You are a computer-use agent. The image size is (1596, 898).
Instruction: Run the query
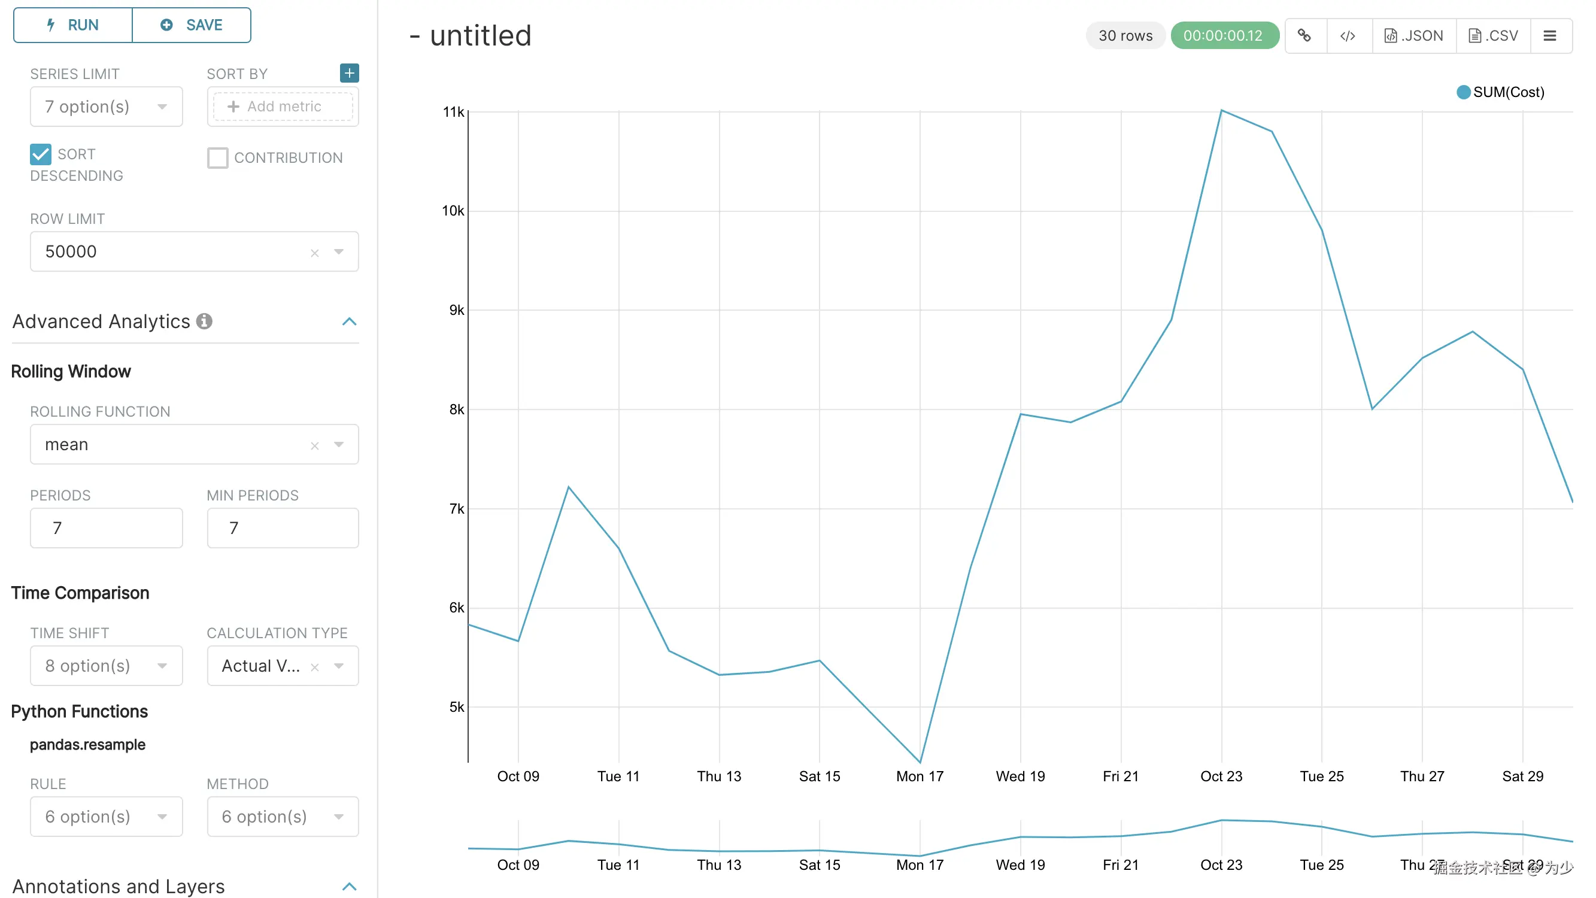[73, 25]
